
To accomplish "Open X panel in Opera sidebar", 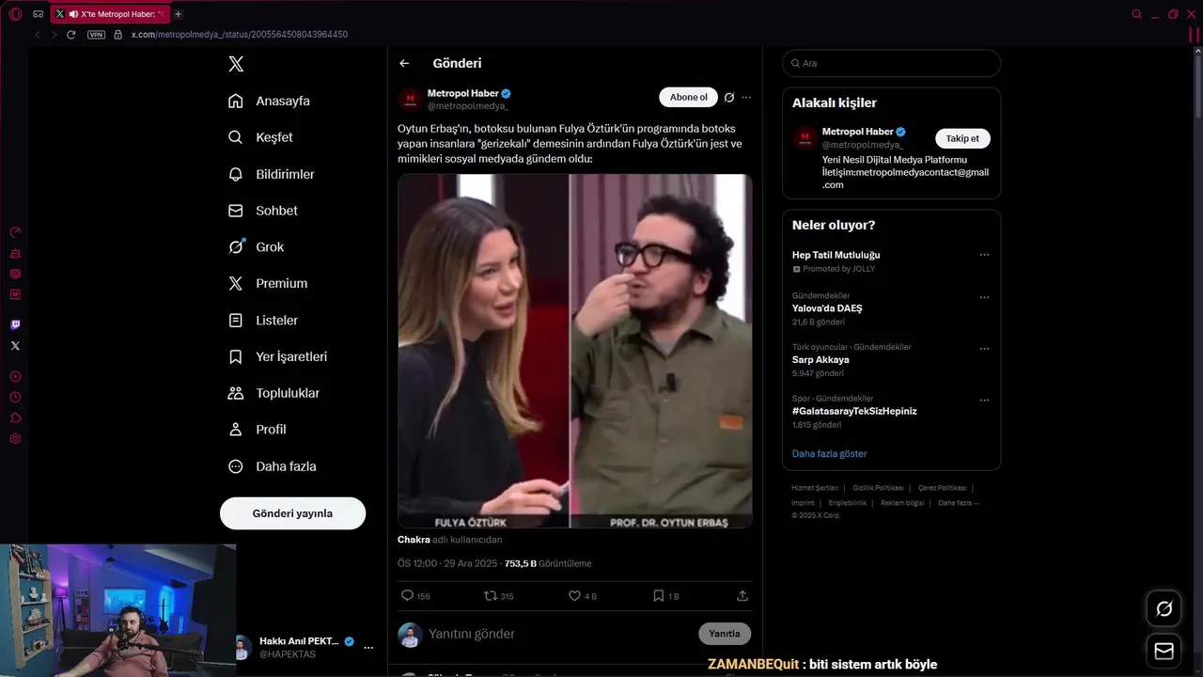I will (15, 346).
